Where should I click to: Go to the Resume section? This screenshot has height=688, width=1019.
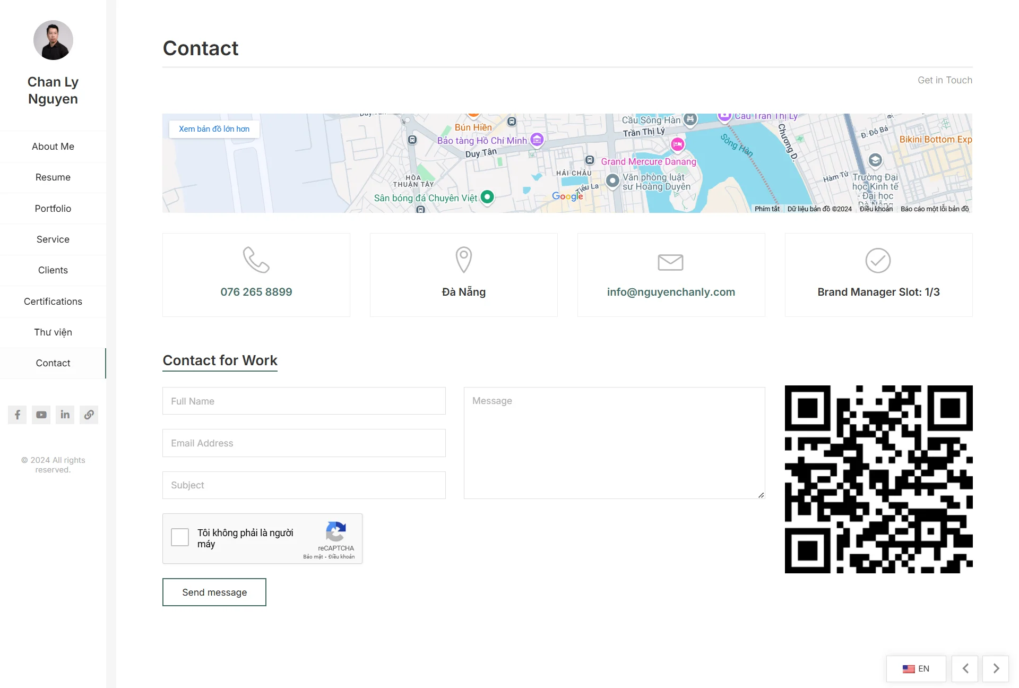[x=53, y=177]
